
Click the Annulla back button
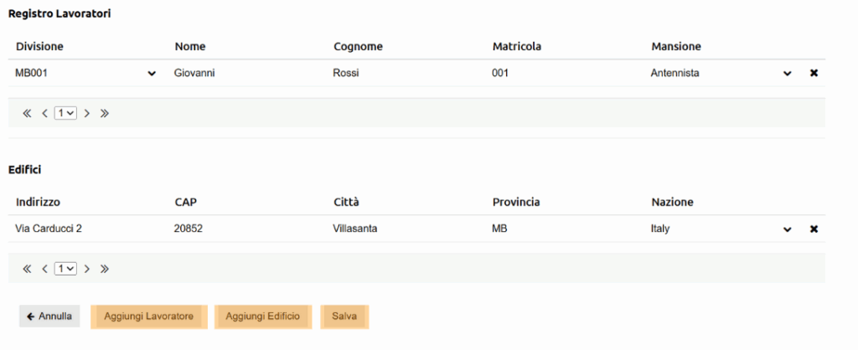pyautogui.click(x=49, y=317)
